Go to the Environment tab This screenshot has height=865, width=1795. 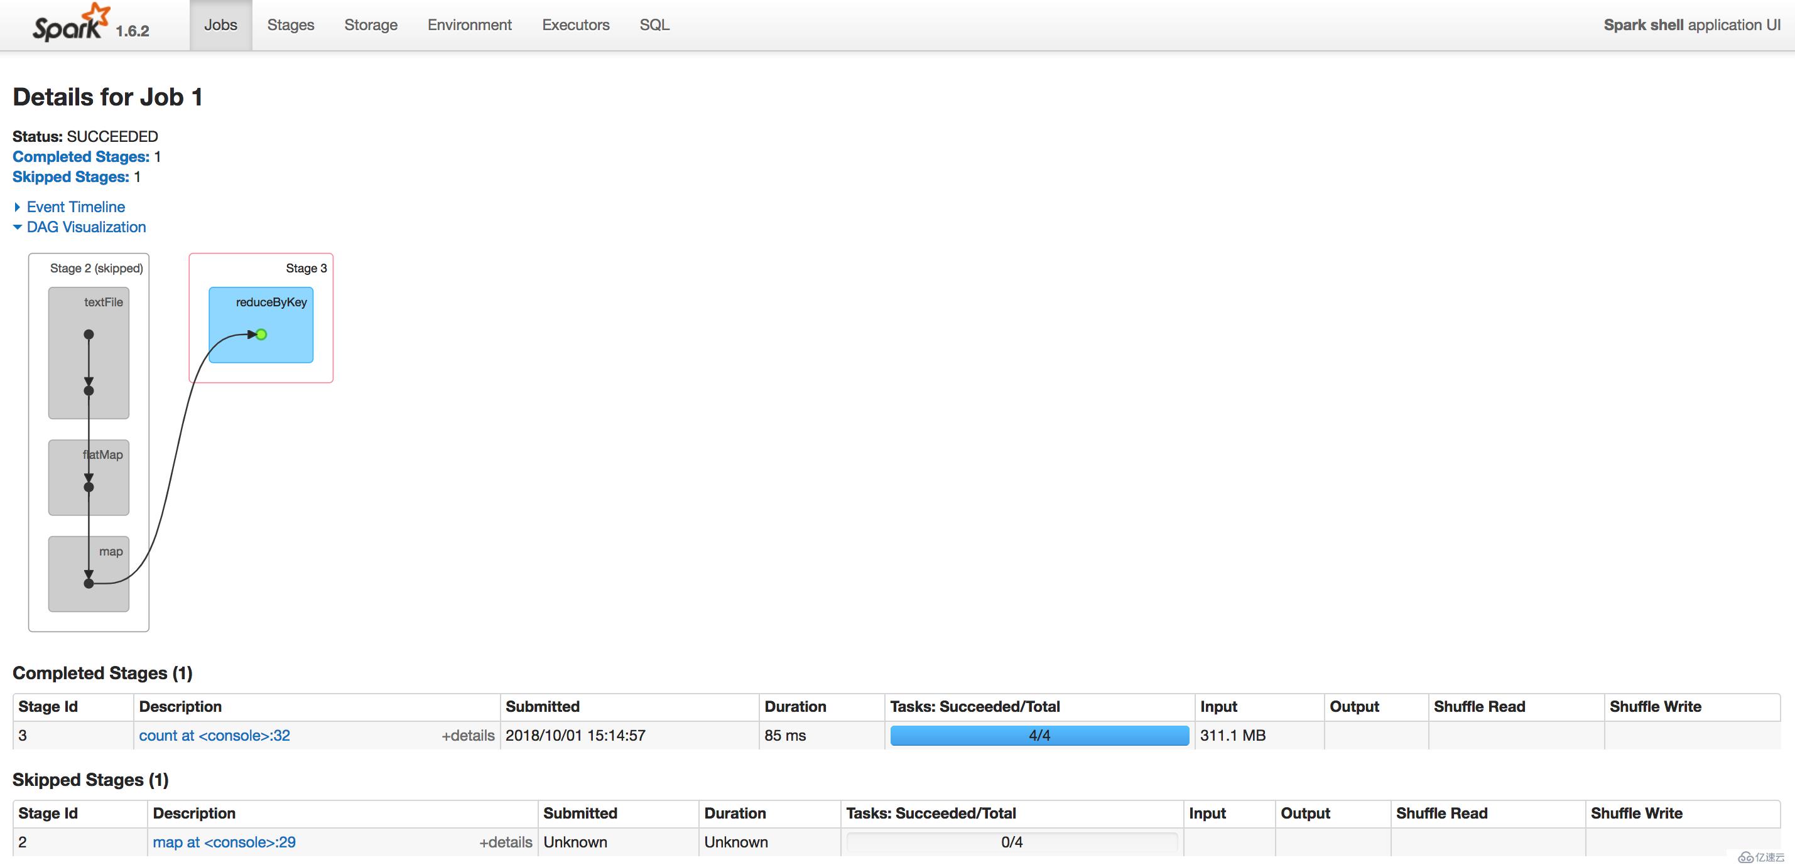(470, 25)
